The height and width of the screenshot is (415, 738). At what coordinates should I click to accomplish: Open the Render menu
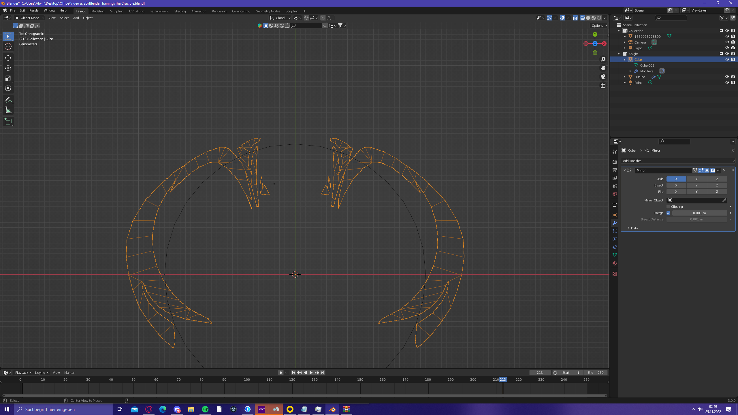pyautogui.click(x=34, y=10)
